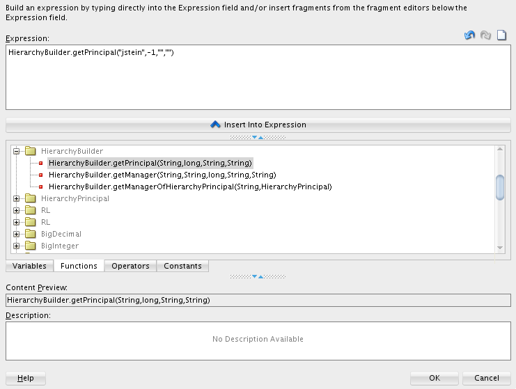The height and width of the screenshot is (389, 516).
Task: Click the splitter arrows below Insert Into Expression
Action: point(258,138)
